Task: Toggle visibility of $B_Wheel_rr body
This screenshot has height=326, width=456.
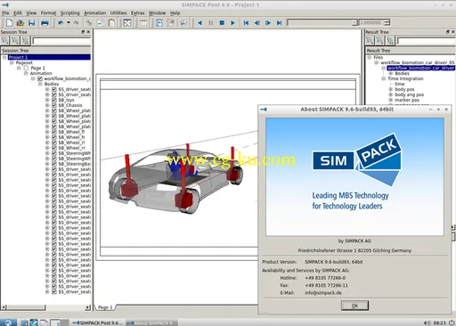Action: pyautogui.click(x=54, y=148)
